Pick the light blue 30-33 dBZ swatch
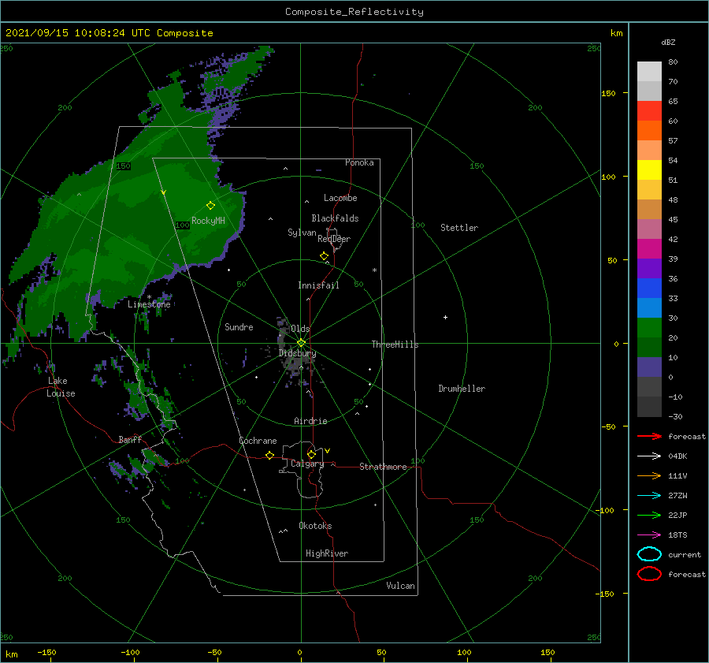The width and height of the screenshot is (709, 663). (649, 307)
